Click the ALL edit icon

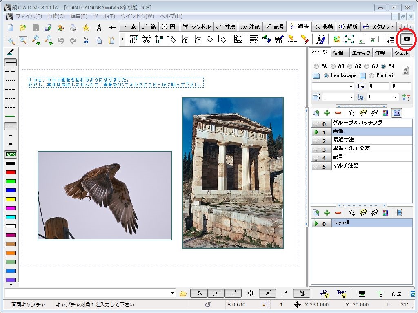pos(279,40)
